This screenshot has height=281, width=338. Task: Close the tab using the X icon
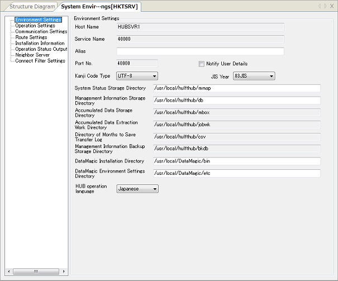coord(332,6)
